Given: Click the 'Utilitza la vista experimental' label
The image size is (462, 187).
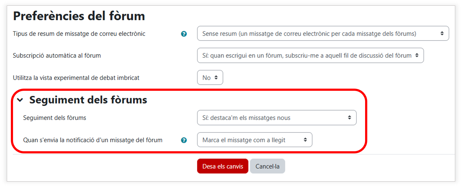Looking at the screenshot, I should tap(76, 78).
